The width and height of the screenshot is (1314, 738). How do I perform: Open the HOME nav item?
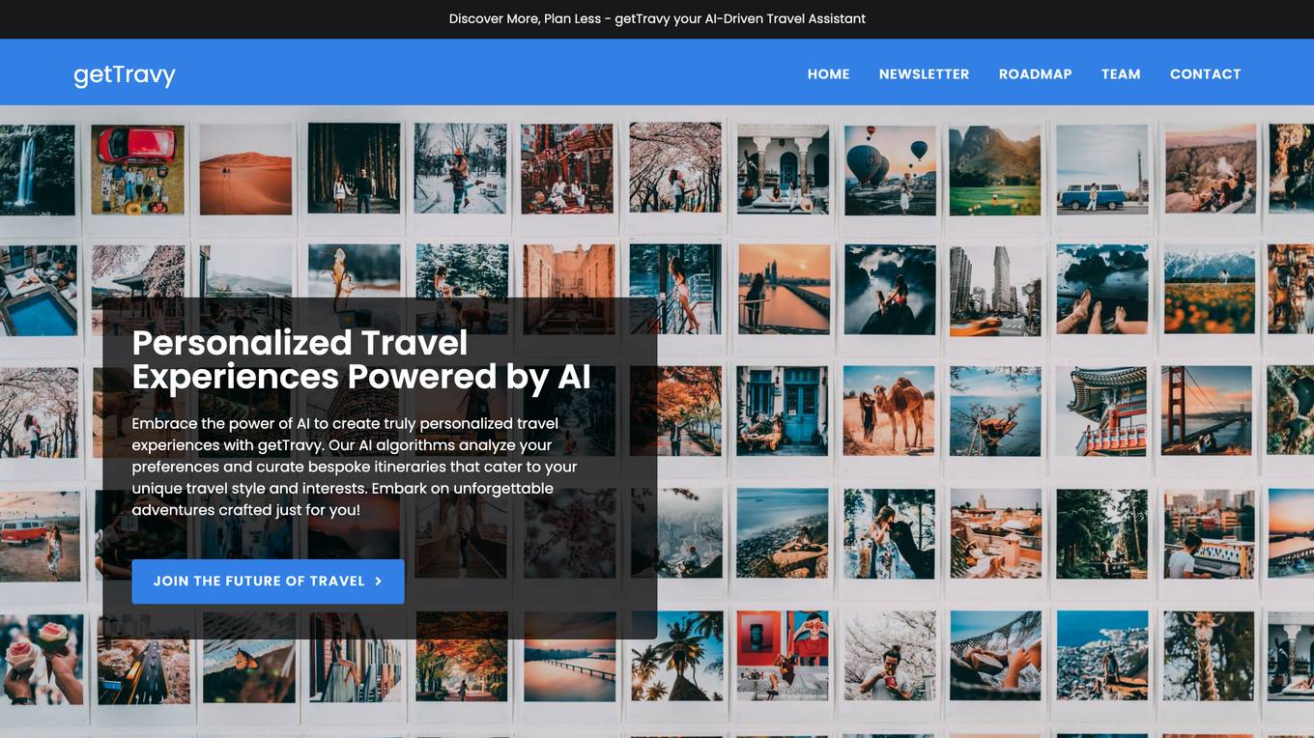(828, 73)
